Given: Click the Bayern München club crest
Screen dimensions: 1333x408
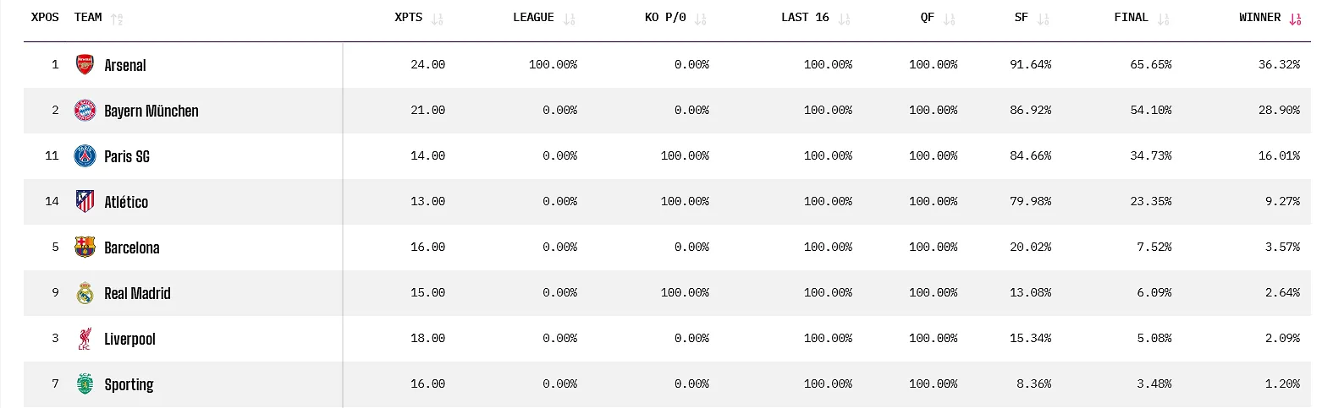Looking at the screenshot, I should tap(85, 111).
